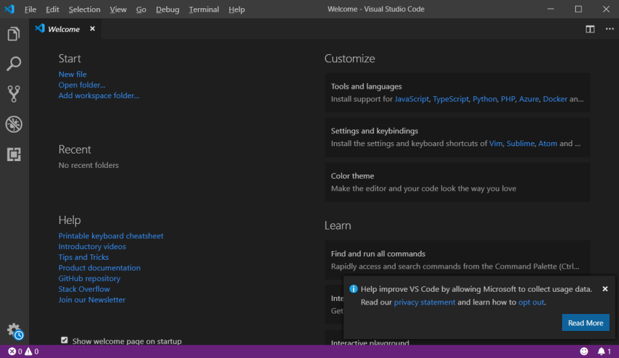Click the errors count in status bar

(x=15, y=351)
